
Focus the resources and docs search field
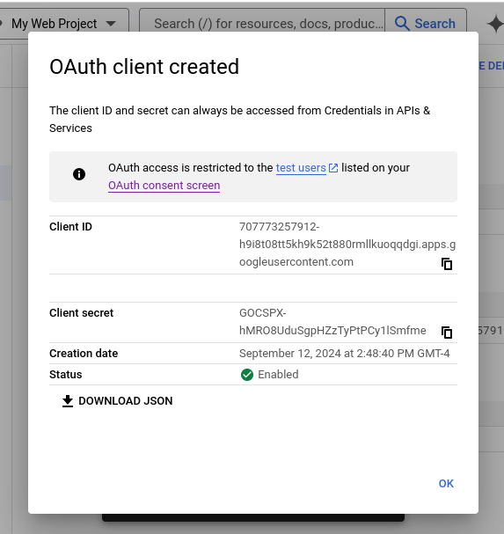tap(262, 24)
